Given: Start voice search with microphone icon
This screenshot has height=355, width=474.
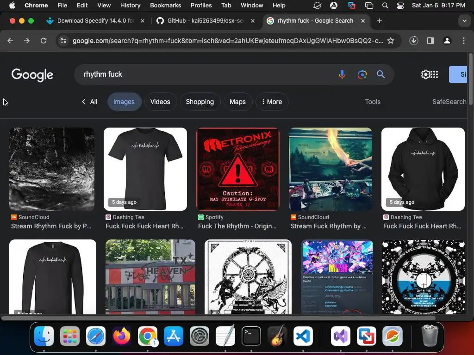Looking at the screenshot, I should point(342,74).
